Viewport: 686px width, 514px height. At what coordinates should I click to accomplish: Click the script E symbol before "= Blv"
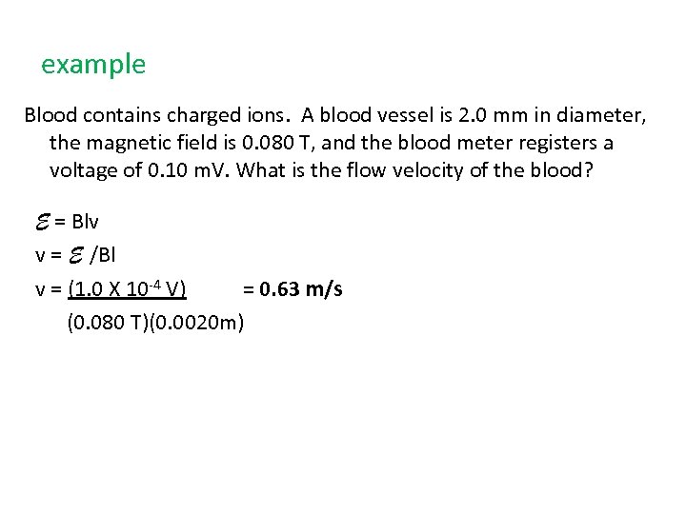point(41,223)
